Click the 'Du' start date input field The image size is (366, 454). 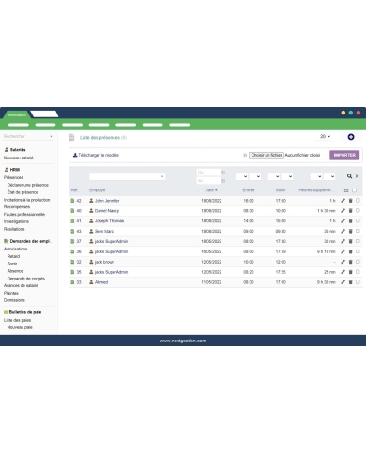(208, 173)
